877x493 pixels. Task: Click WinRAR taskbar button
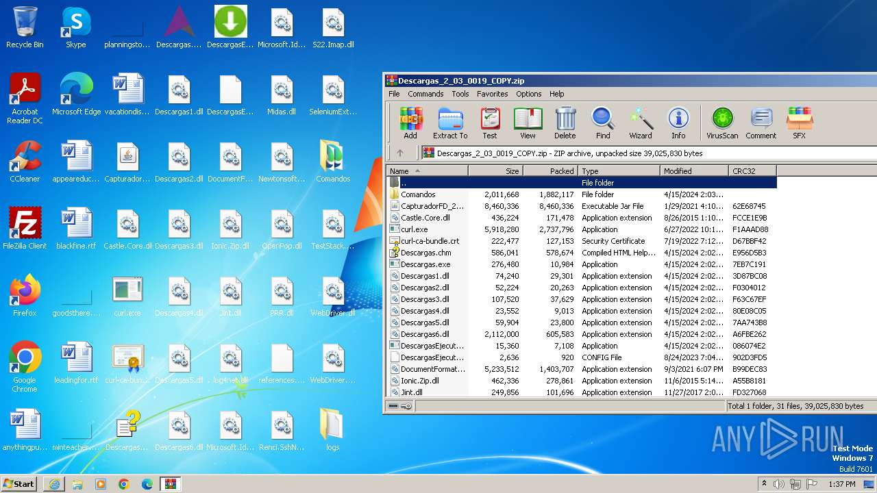[x=171, y=484]
